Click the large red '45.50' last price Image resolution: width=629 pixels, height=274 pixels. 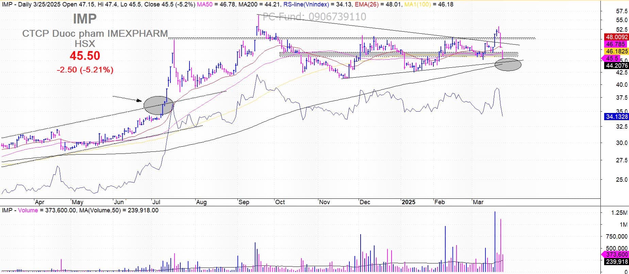click(85, 56)
